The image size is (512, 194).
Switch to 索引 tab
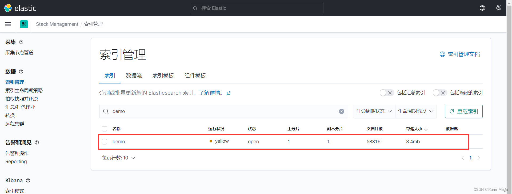110,76
